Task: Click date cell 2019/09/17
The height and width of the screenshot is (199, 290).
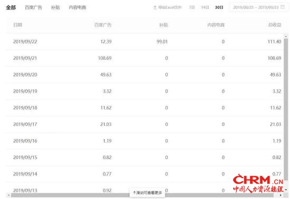Action: tap(25, 124)
